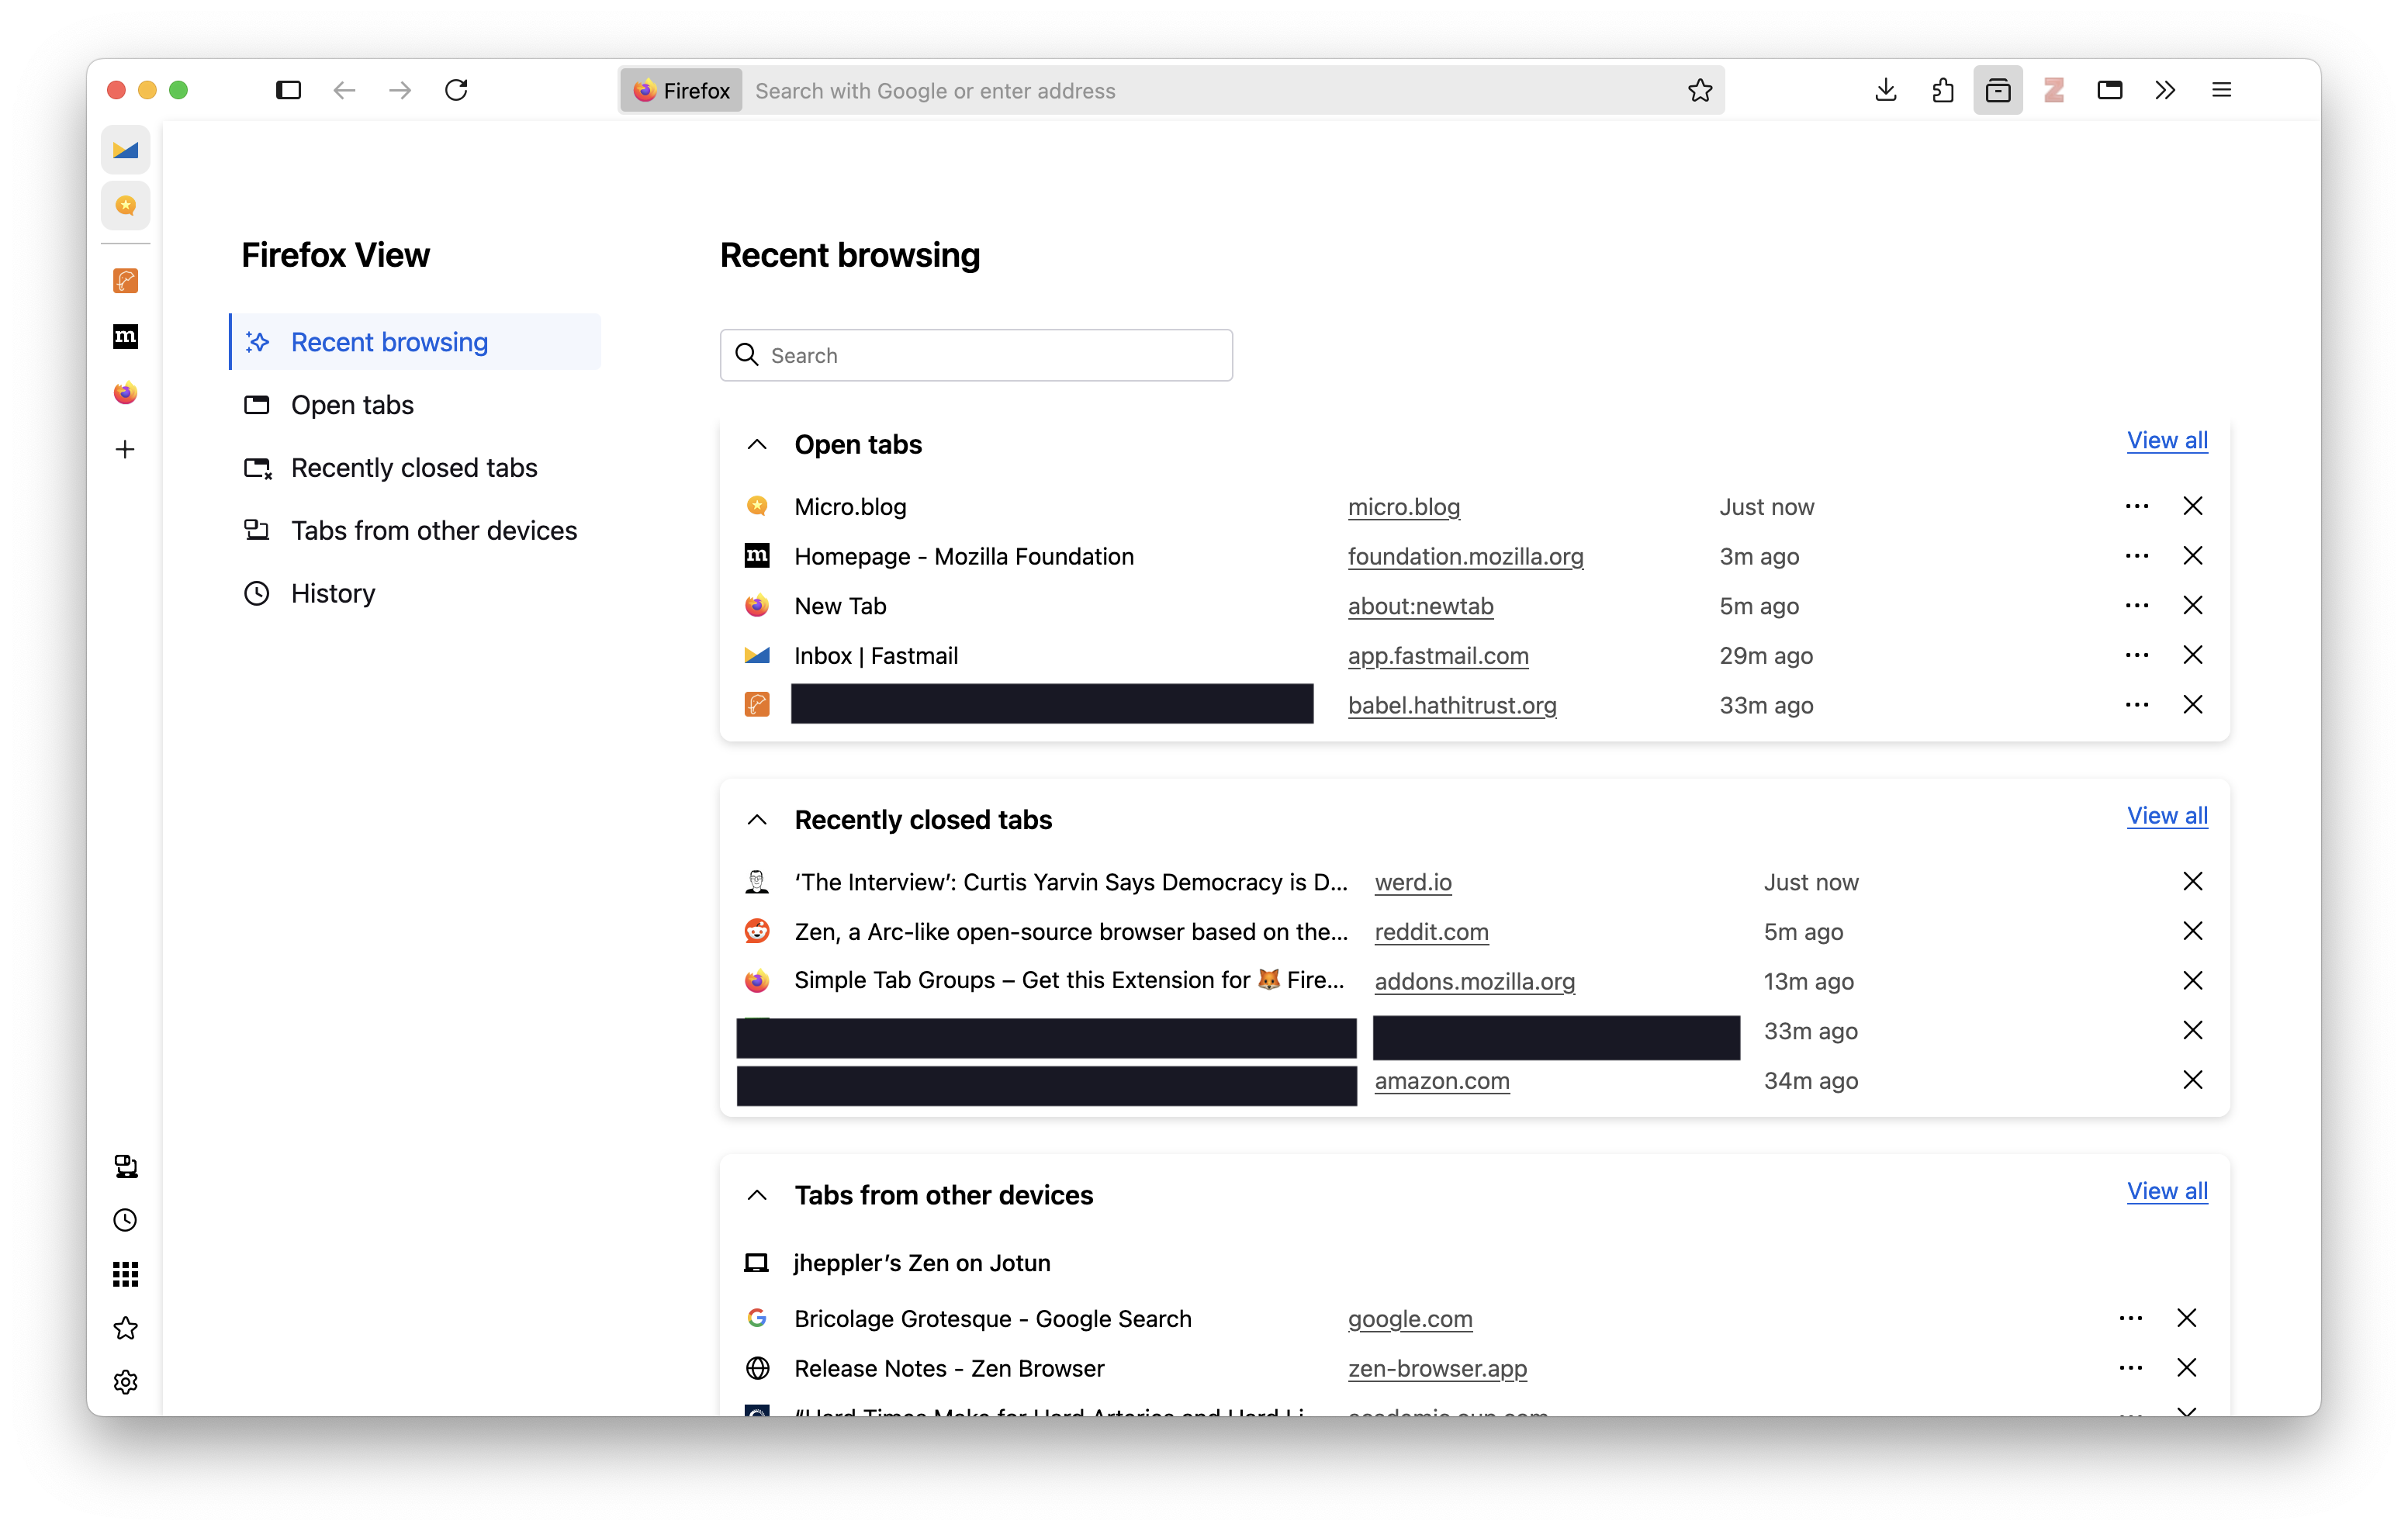
Task: Select Tabs from other devices navigation
Action: point(415,531)
